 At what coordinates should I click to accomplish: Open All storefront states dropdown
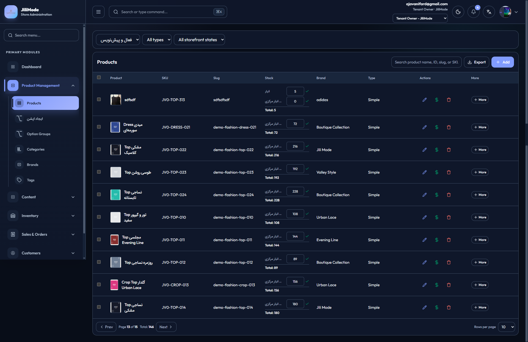[199, 40]
